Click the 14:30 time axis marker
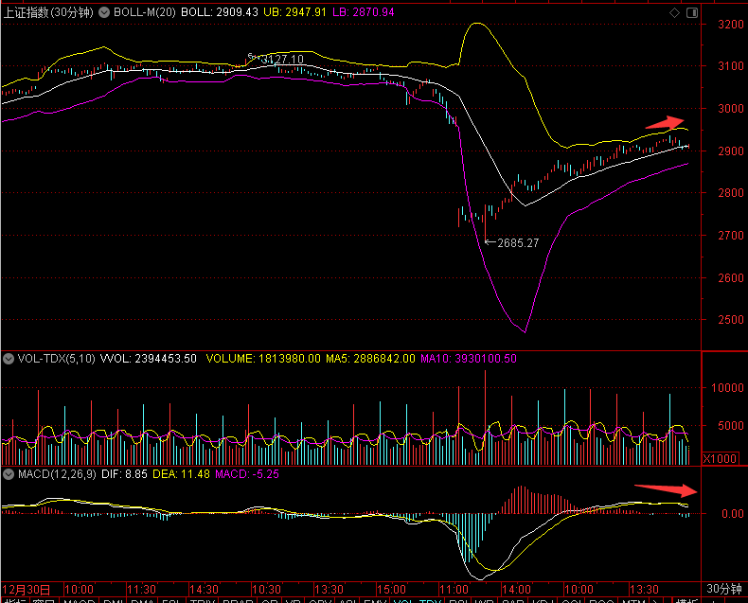The width and height of the screenshot is (748, 603). 204,589
